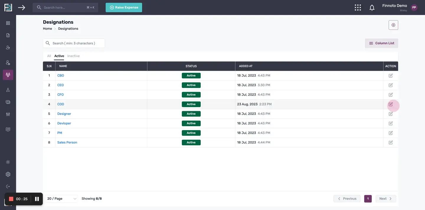Image resolution: width=425 pixels, height=210 pixels.
Task: Click the logout icon in the sidebar
Action: [8, 186]
